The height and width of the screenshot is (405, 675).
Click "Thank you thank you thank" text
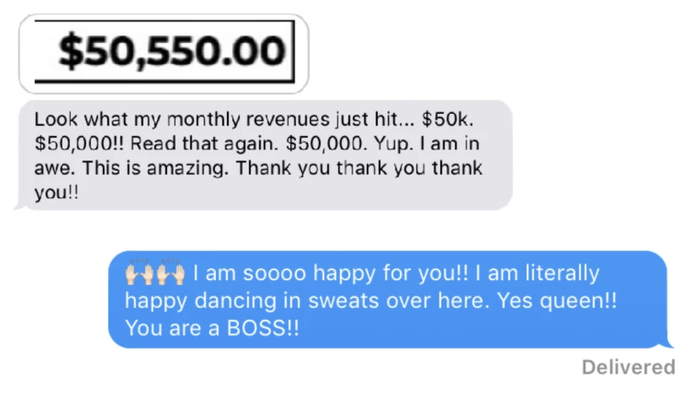coord(359,168)
